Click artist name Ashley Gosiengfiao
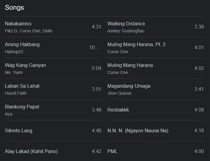The image size is (210, 161). coord(126,31)
